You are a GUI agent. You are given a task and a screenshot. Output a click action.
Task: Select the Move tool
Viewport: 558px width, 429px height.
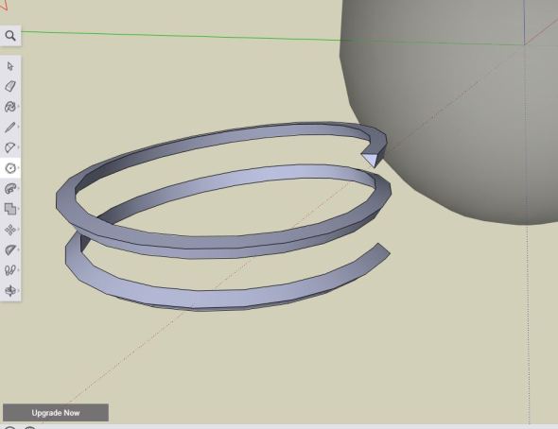click(10, 230)
